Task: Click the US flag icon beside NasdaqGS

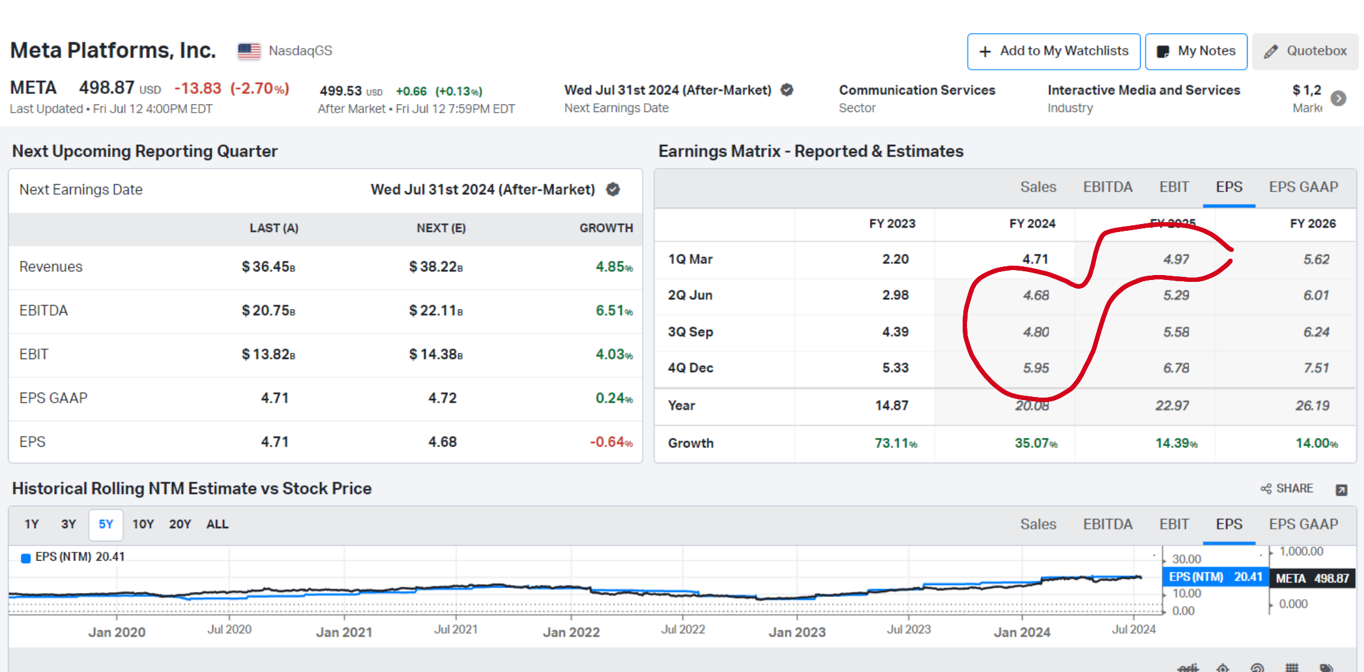Action: 249,51
